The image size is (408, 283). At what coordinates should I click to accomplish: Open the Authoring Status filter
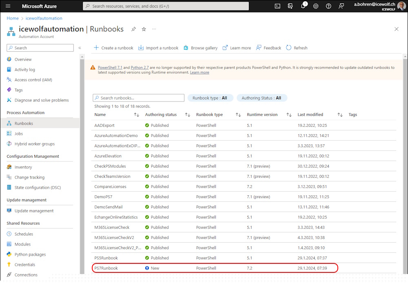click(262, 98)
